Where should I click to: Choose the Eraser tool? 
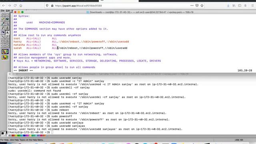(3, 19)
